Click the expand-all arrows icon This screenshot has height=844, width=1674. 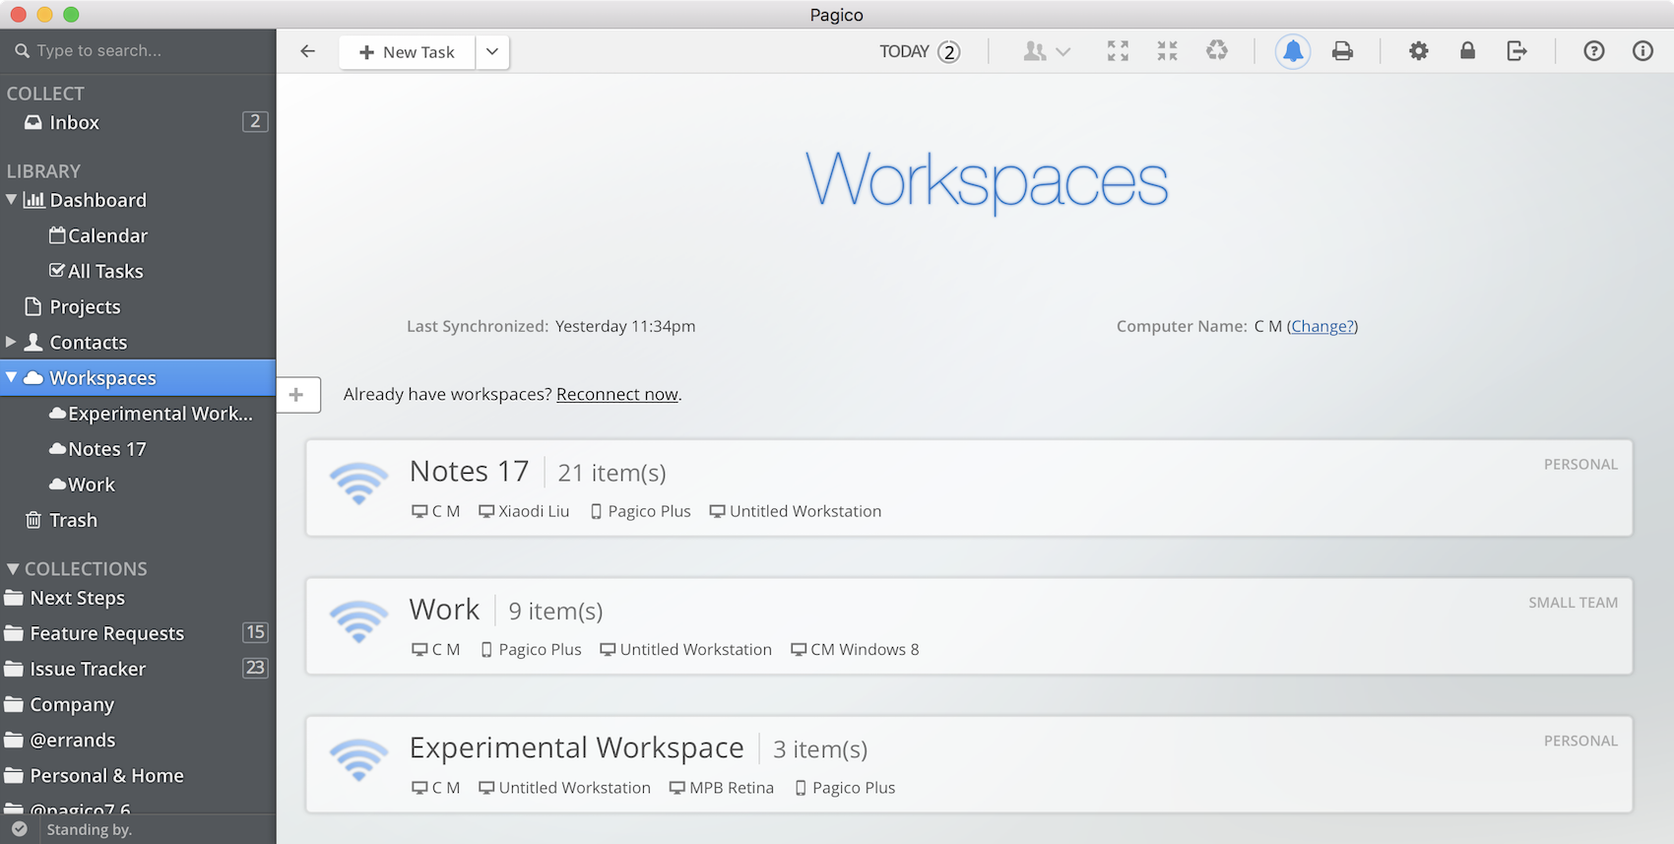[1118, 51]
